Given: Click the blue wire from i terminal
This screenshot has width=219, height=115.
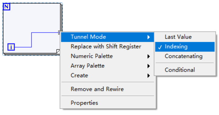Looking at the screenshot, I should 32,40.
